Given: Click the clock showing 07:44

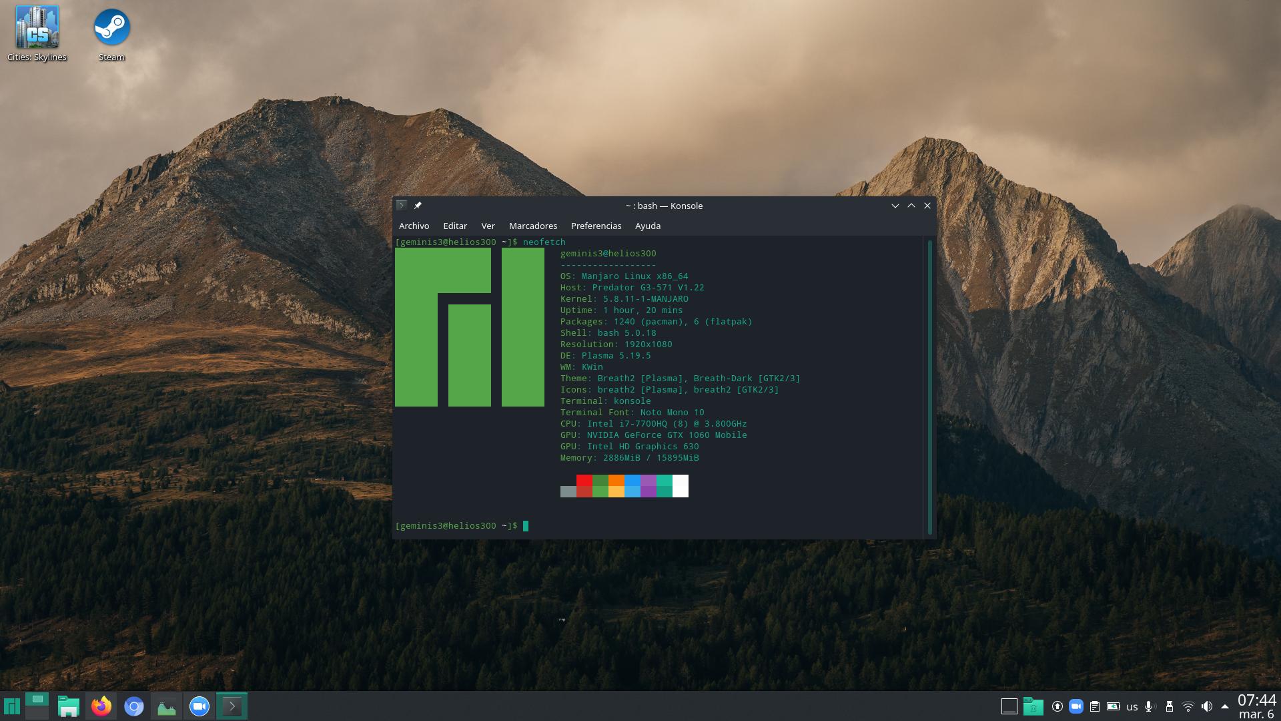Looking at the screenshot, I should (1256, 700).
